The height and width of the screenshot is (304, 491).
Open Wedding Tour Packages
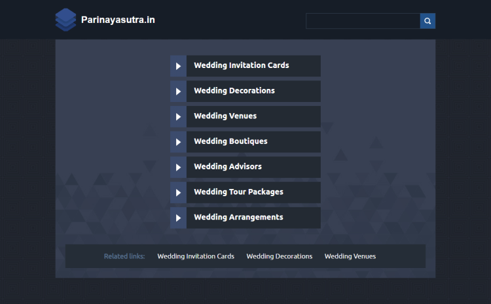click(x=238, y=192)
